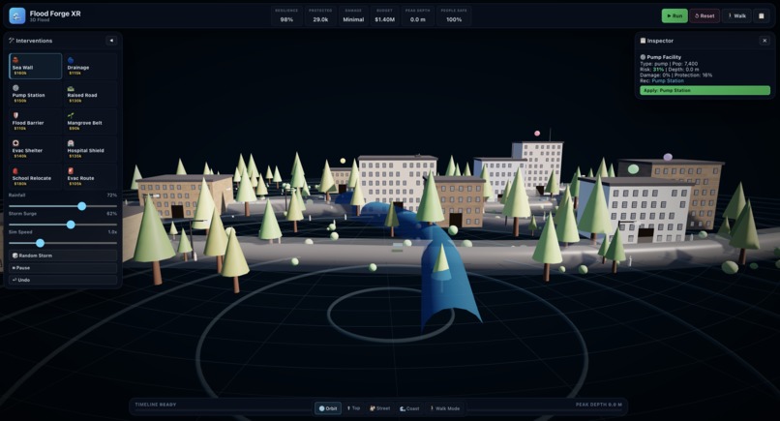This screenshot has width=780, height=421.
Task: Undo the last intervention
Action: click(63, 280)
